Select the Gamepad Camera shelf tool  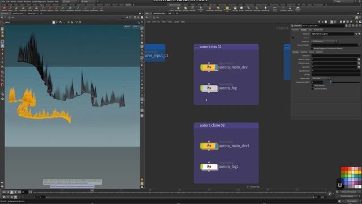coord(298,8)
